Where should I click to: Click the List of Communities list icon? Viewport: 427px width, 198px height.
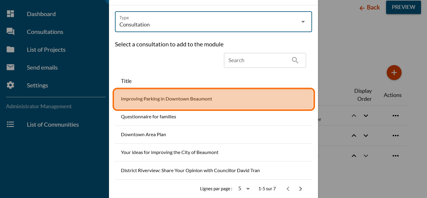point(10,125)
